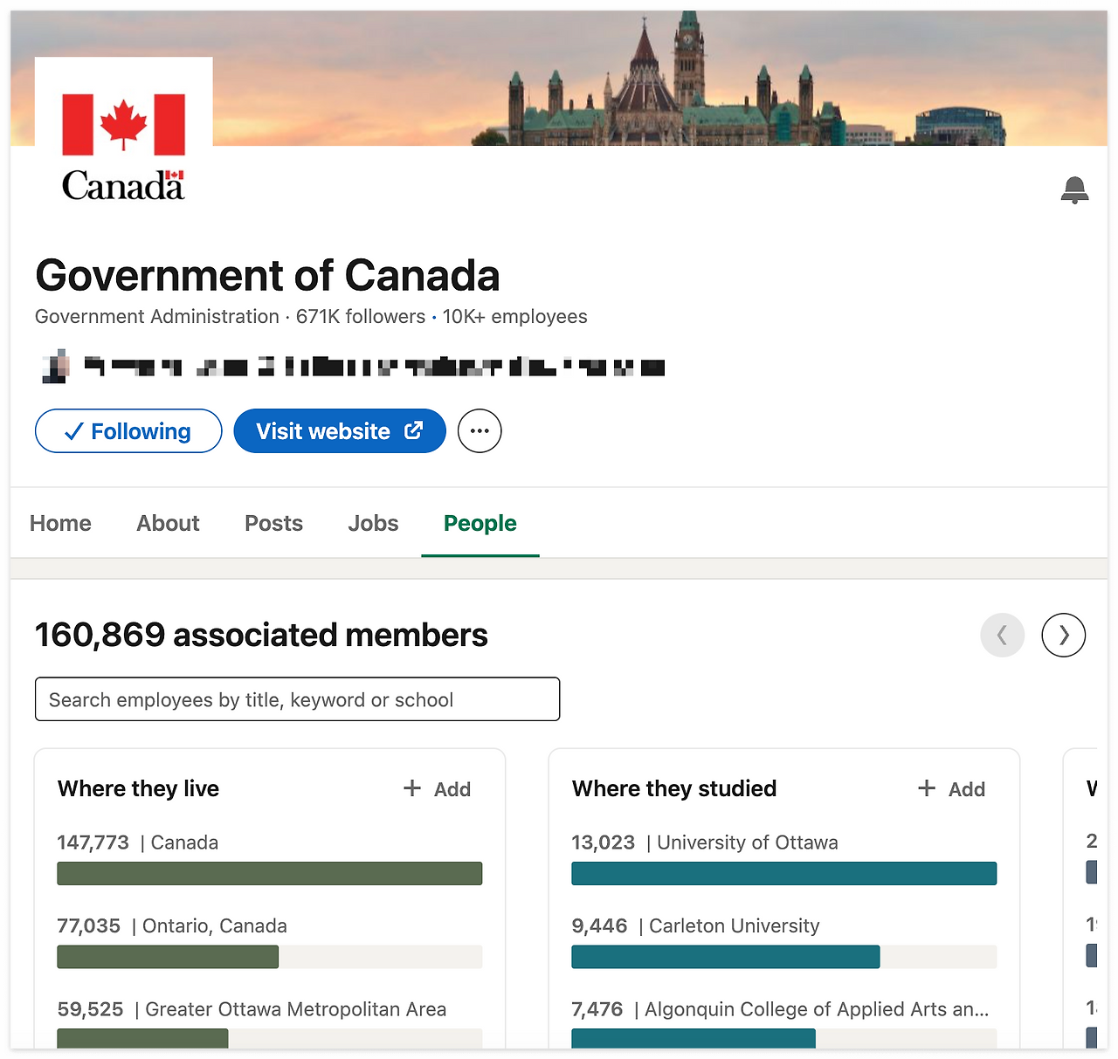
Task: Switch to the Home tab
Action: pos(60,523)
